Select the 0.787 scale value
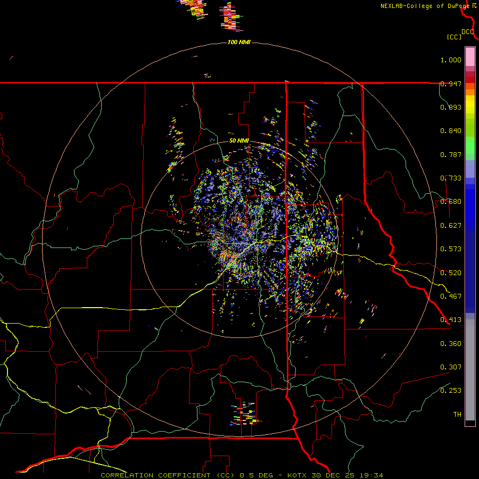 (451, 154)
